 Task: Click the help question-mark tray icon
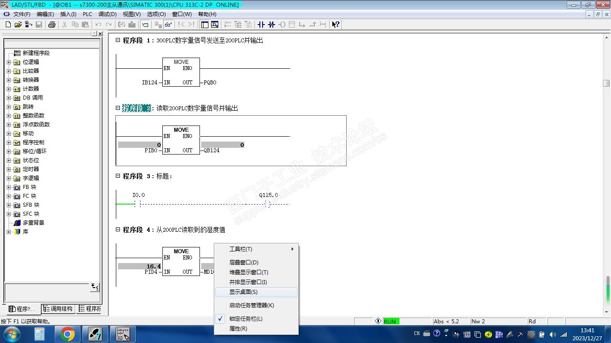coord(437,334)
